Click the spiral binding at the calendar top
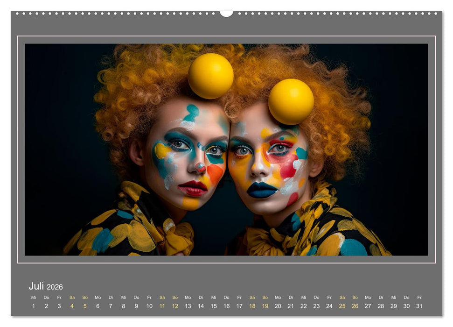This screenshot has height=327, width=453. coord(226,13)
